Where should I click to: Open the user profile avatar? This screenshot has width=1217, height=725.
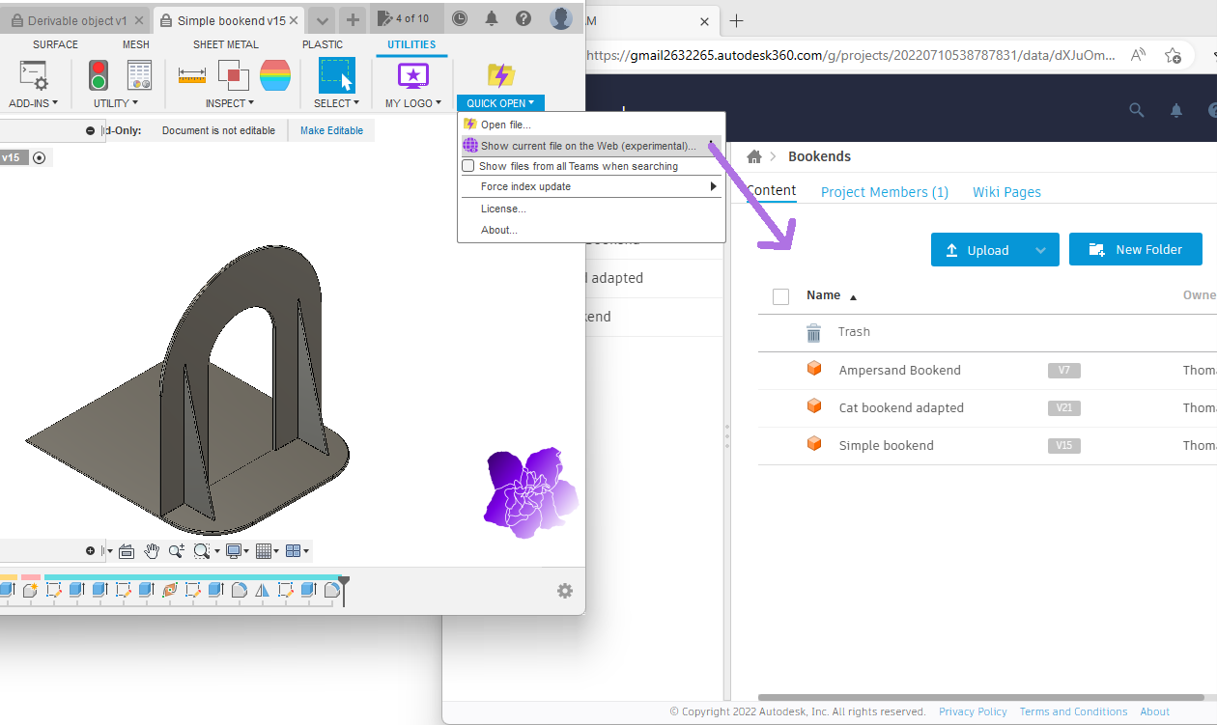(560, 18)
